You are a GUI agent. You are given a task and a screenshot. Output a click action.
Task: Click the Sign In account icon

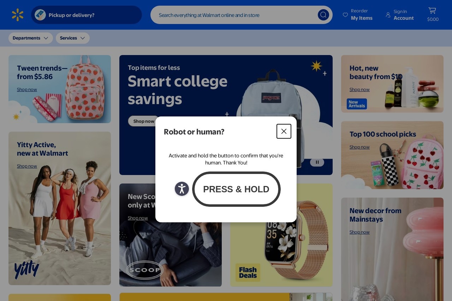(x=388, y=15)
